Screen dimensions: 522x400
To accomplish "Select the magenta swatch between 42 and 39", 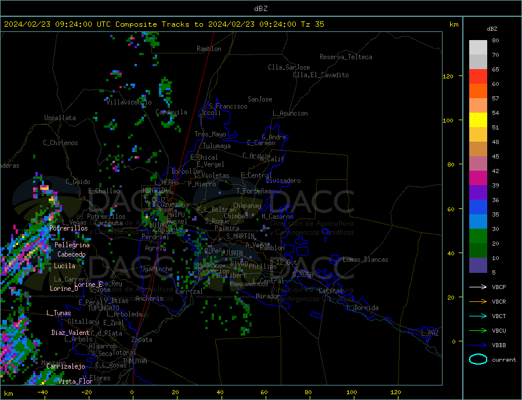I will click(x=478, y=178).
